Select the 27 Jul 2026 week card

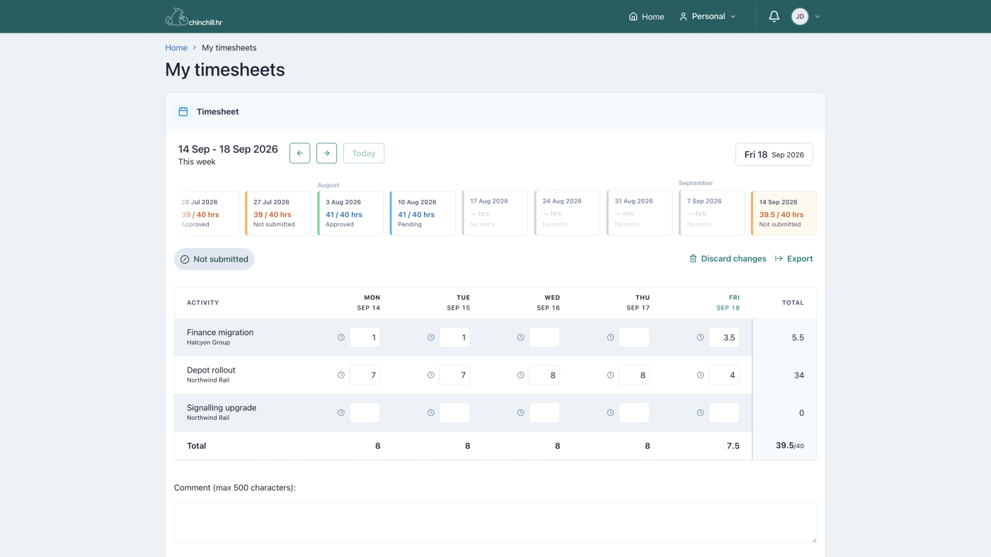click(278, 213)
